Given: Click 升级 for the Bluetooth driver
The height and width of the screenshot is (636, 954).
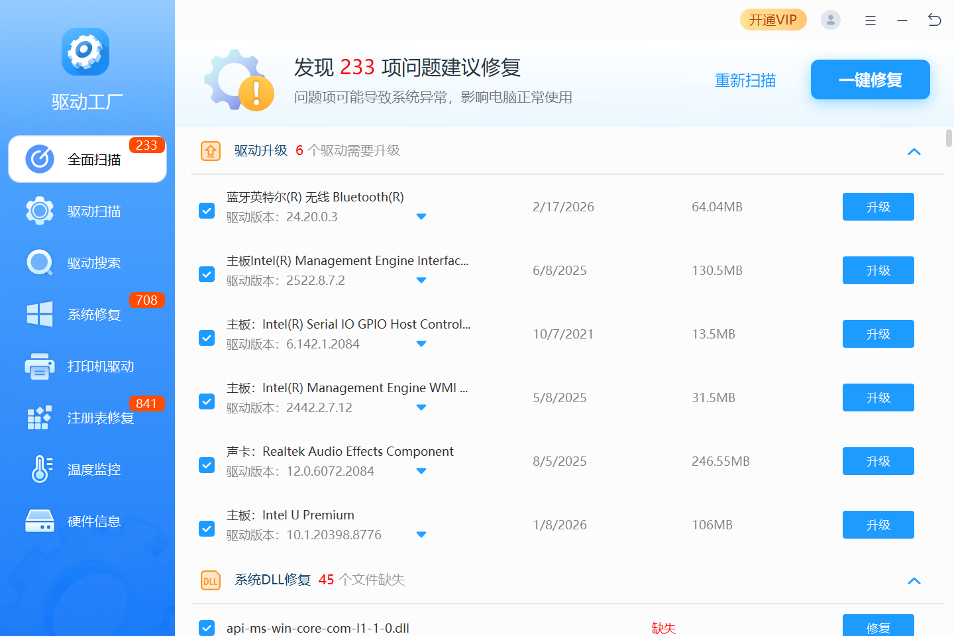Looking at the screenshot, I should coord(878,207).
